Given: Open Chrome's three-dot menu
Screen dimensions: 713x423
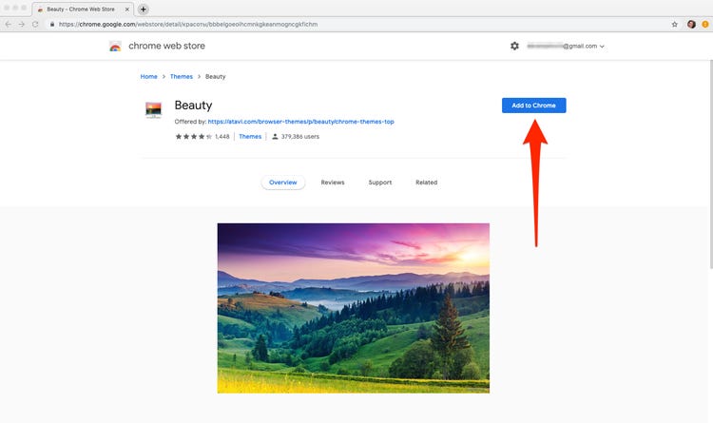Looking at the screenshot, I should coord(704,24).
